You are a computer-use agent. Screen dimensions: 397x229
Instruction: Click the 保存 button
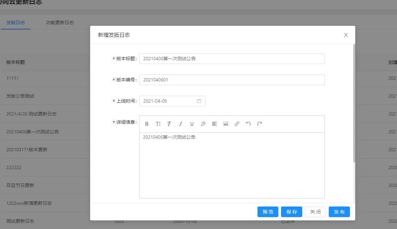292,212
